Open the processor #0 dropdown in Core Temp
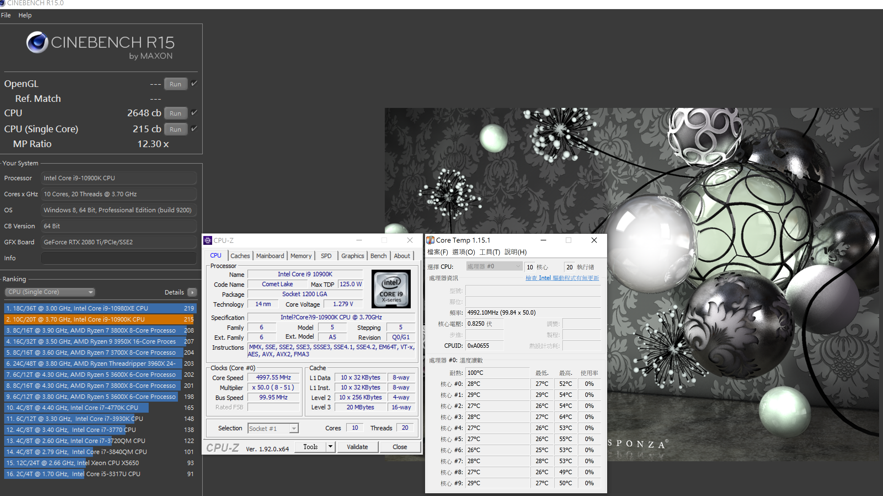 494,267
